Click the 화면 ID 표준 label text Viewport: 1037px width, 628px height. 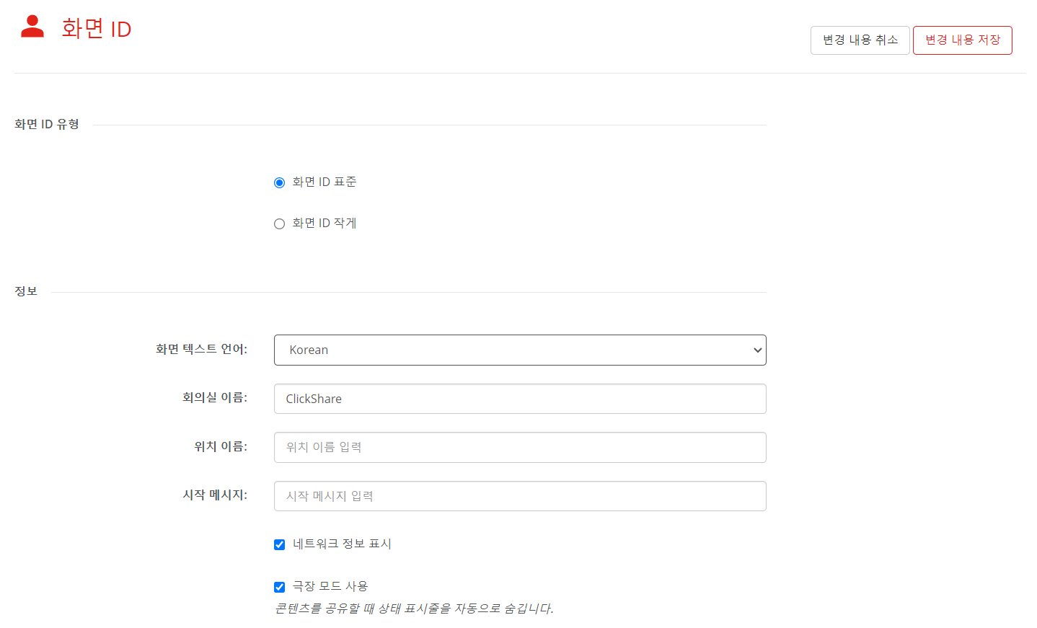(325, 182)
